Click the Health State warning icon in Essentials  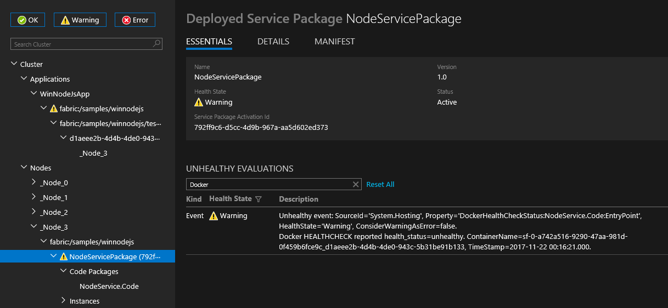(x=199, y=102)
